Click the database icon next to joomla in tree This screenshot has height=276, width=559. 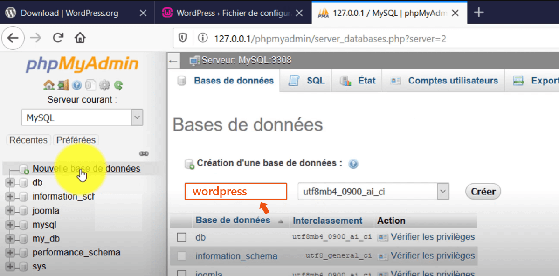[x=23, y=211]
